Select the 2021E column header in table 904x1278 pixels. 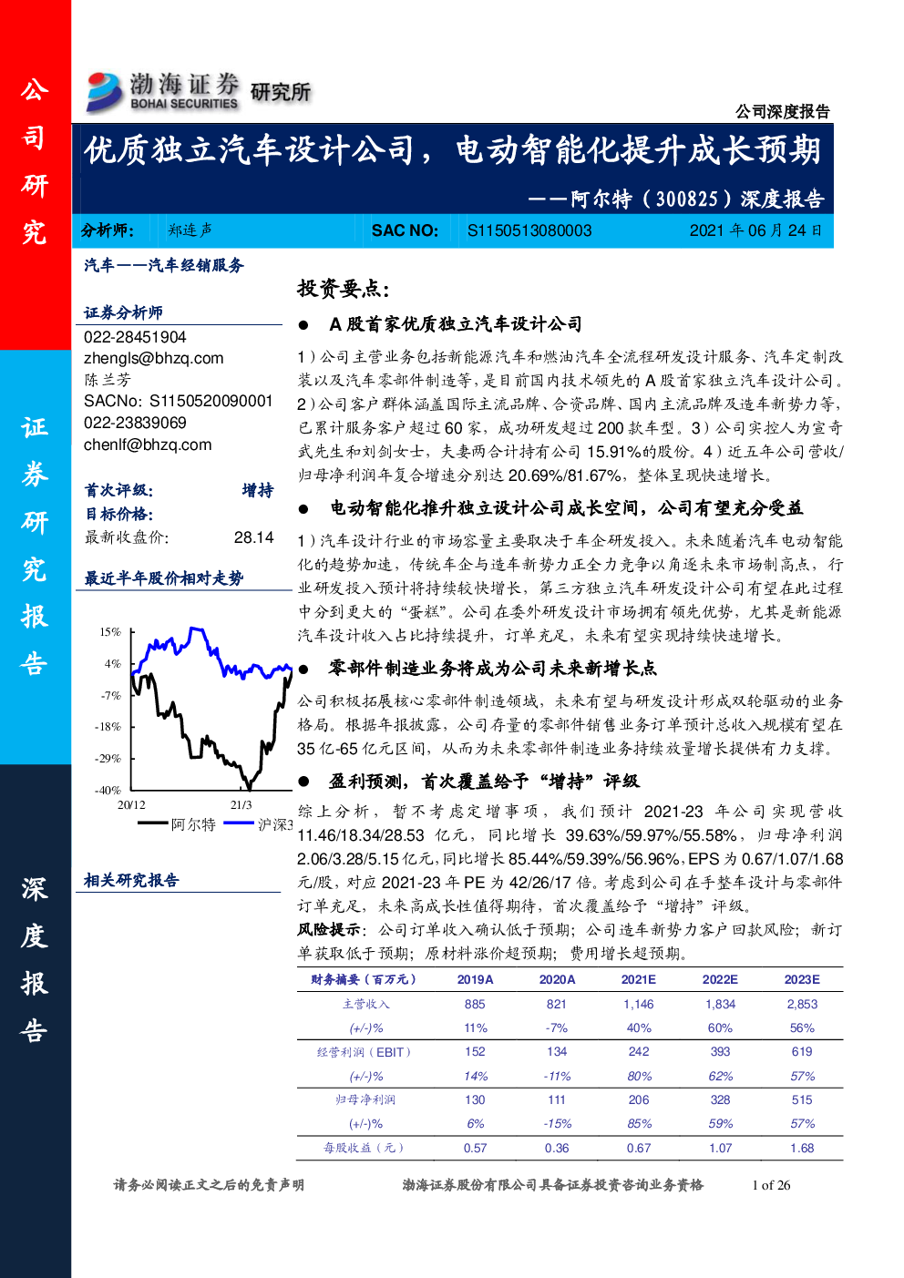[x=638, y=979]
